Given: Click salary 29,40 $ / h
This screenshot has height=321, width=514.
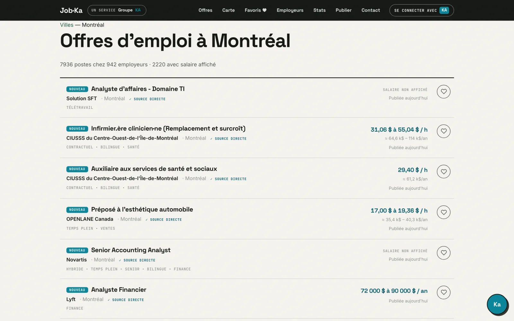Looking at the screenshot, I should pyautogui.click(x=413, y=170).
